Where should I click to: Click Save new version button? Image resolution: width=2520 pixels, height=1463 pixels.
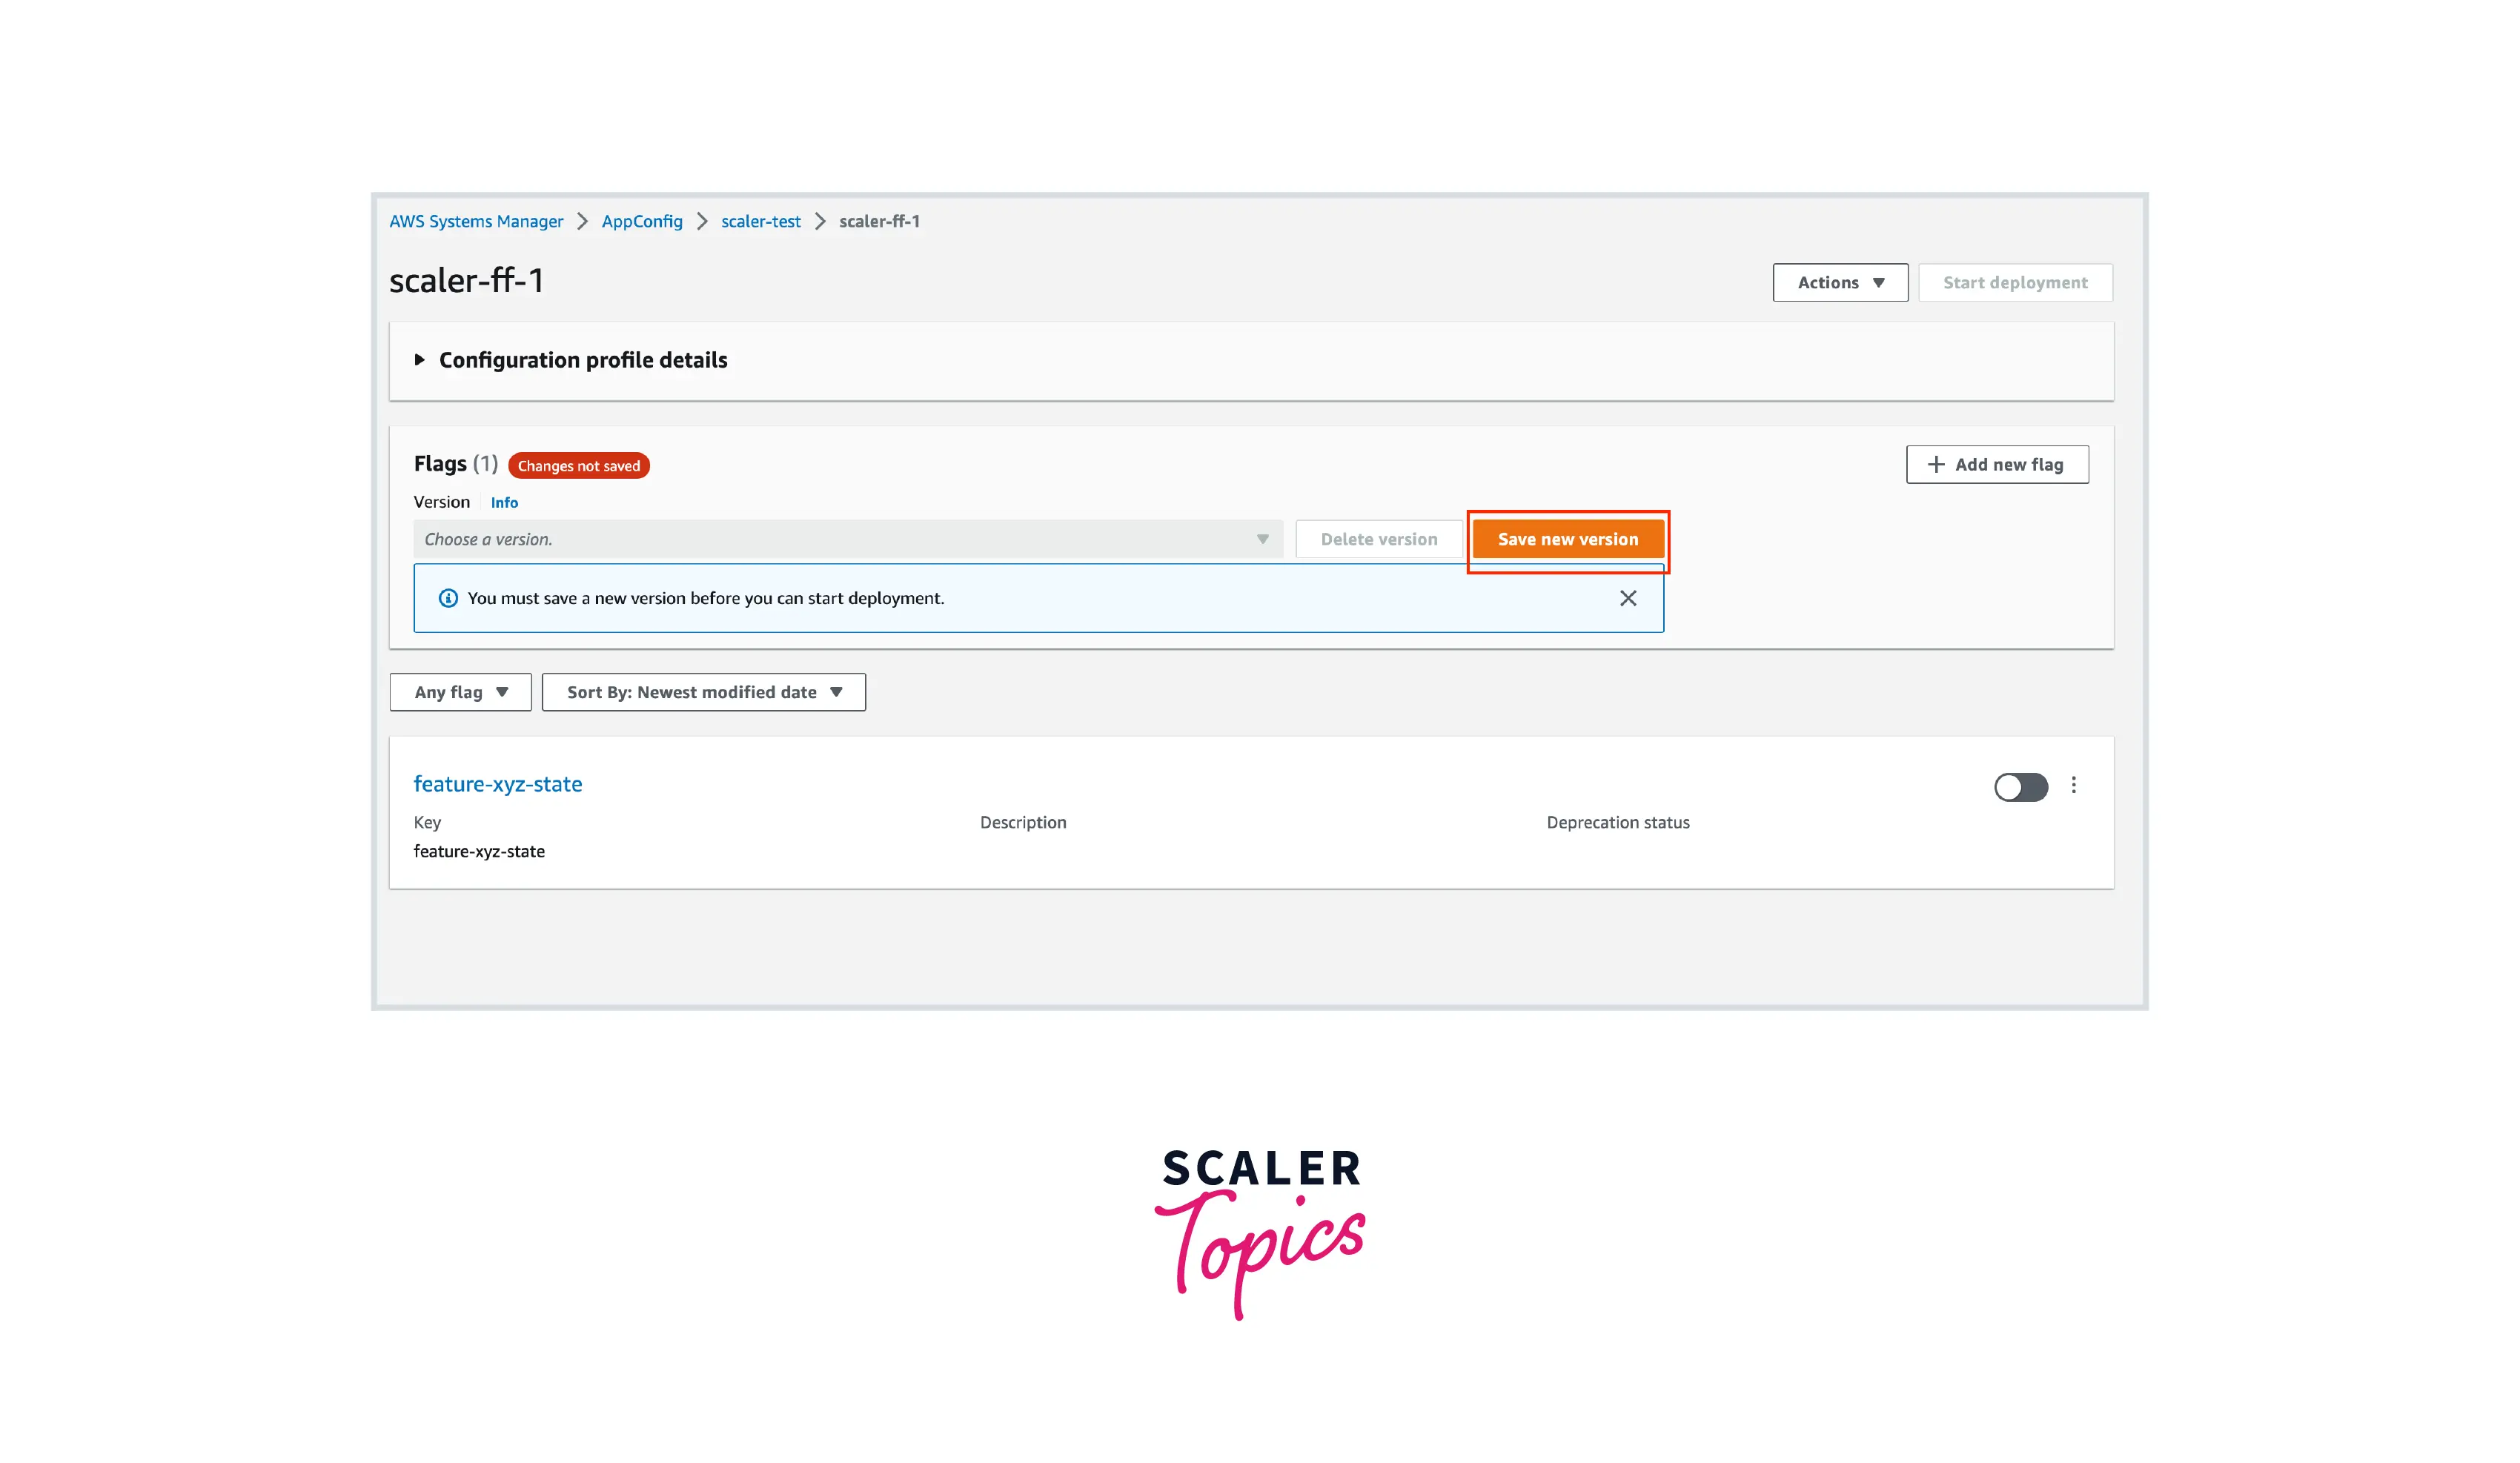(x=1568, y=539)
